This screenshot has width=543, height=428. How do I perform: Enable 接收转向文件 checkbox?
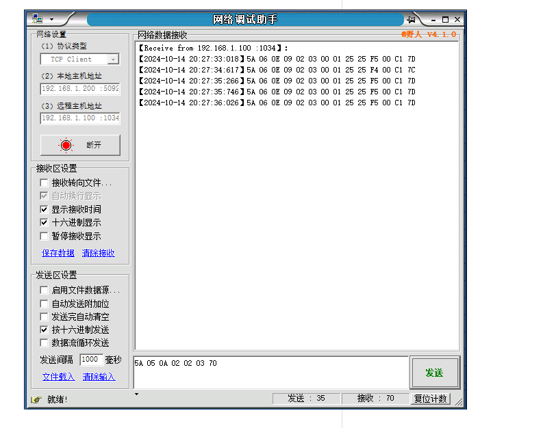tap(45, 183)
